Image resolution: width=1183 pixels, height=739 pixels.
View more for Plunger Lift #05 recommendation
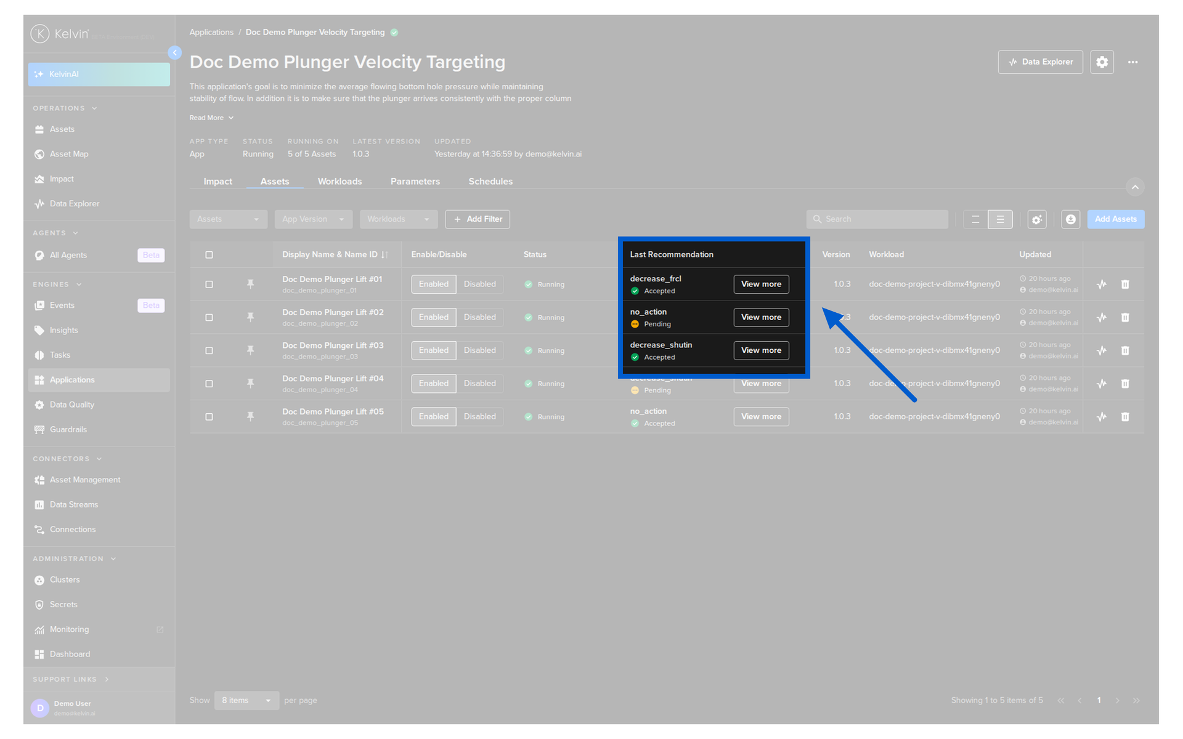(x=761, y=417)
